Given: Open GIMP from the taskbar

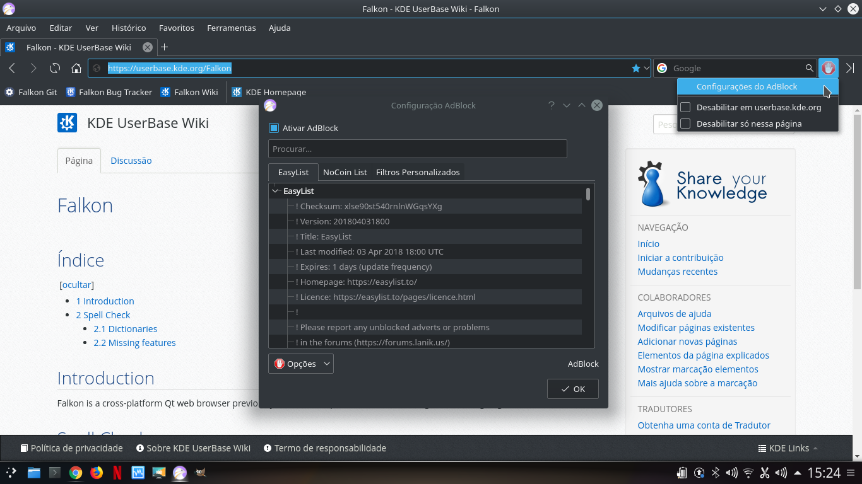Looking at the screenshot, I should coord(201,472).
